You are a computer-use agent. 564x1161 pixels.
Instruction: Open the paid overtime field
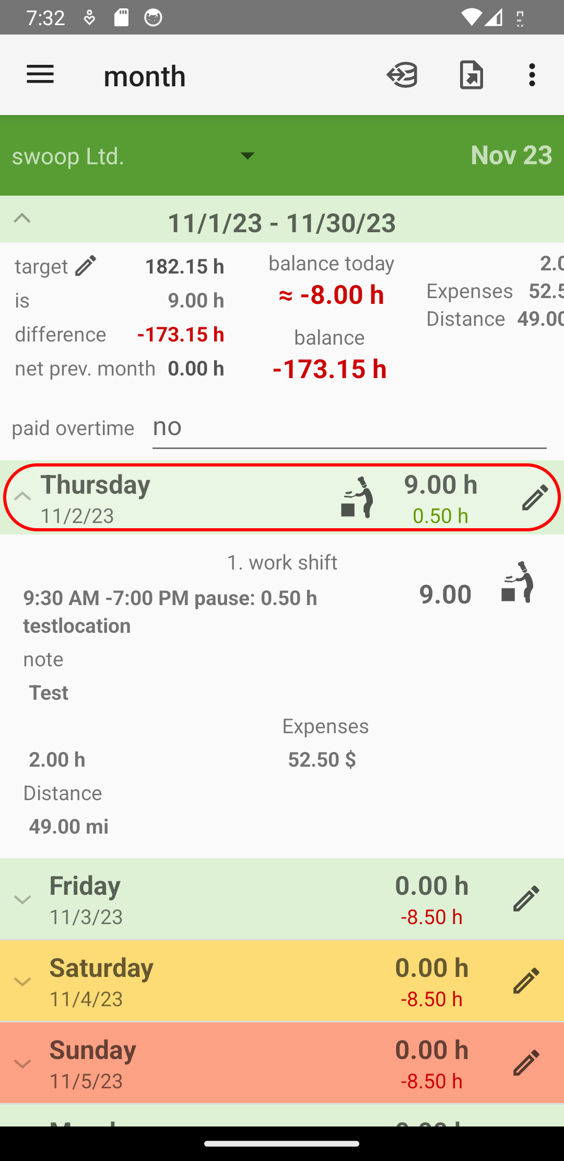(x=349, y=428)
